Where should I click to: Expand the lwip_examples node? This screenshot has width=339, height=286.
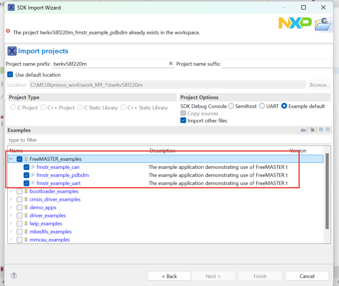click(x=11, y=223)
